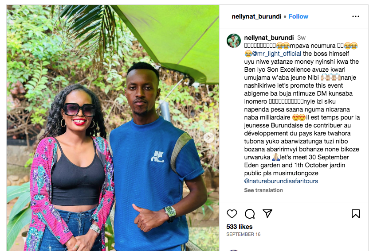Visit @natureburundisafaritours profile link
The image size is (381, 251).
(281, 181)
